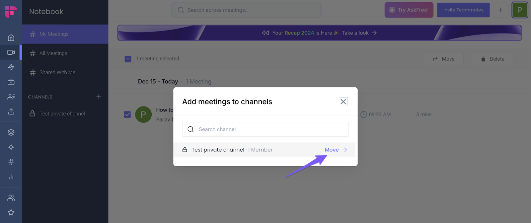Click the lightning bolt icon in sidebar
The height and width of the screenshot is (223, 531).
tap(11, 67)
